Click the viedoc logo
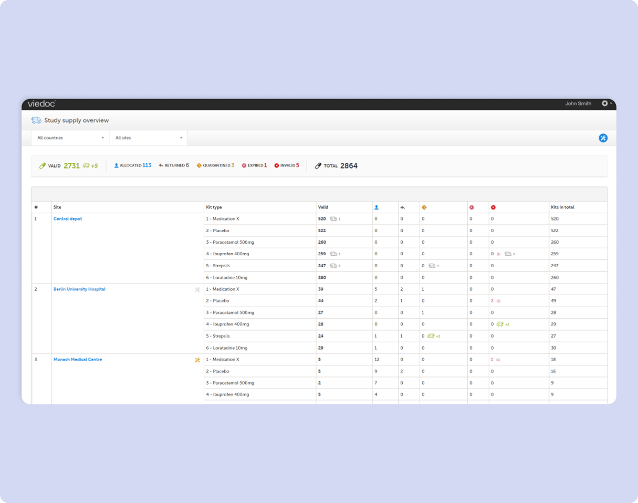 click(41, 104)
